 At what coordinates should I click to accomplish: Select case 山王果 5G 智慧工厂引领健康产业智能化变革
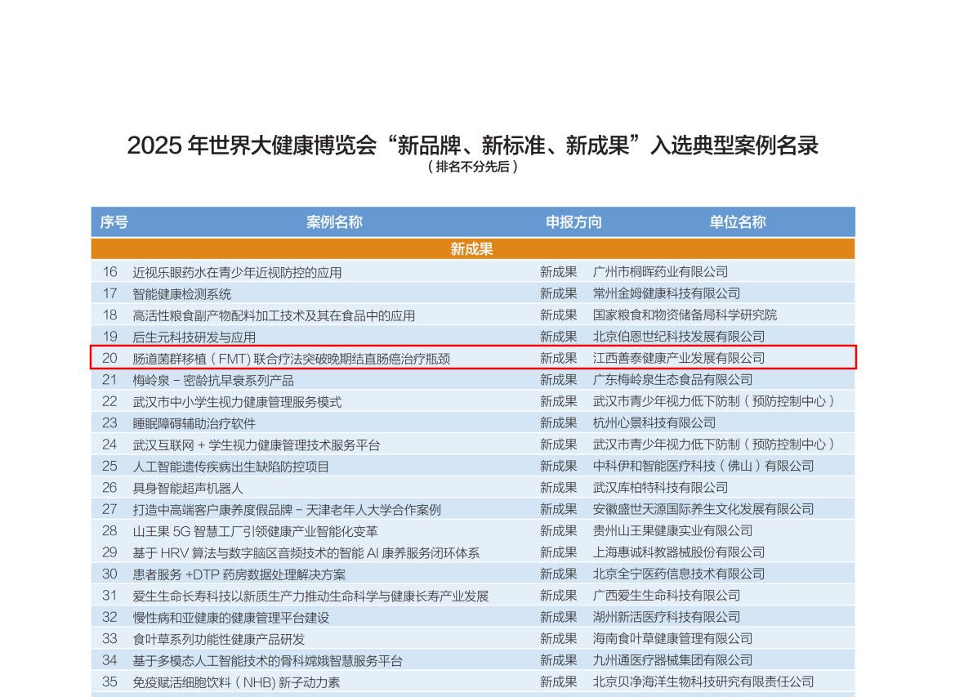tap(255, 531)
